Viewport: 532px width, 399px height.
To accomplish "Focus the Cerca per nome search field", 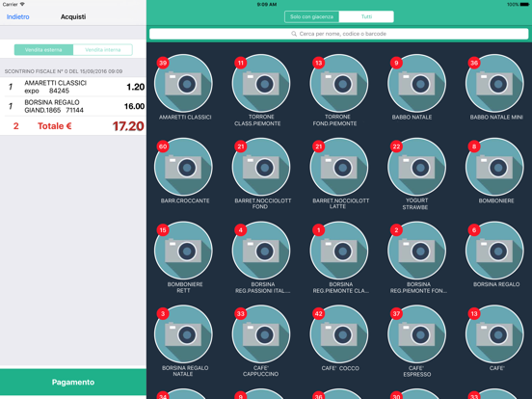I will click(339, 34).
